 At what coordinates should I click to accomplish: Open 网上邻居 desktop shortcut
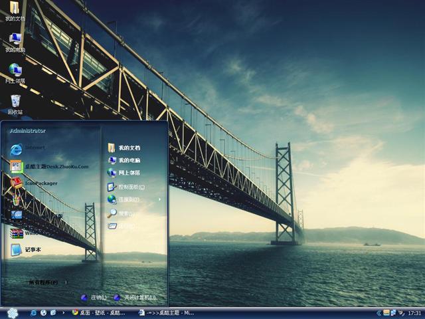click(x=15, y=71)
